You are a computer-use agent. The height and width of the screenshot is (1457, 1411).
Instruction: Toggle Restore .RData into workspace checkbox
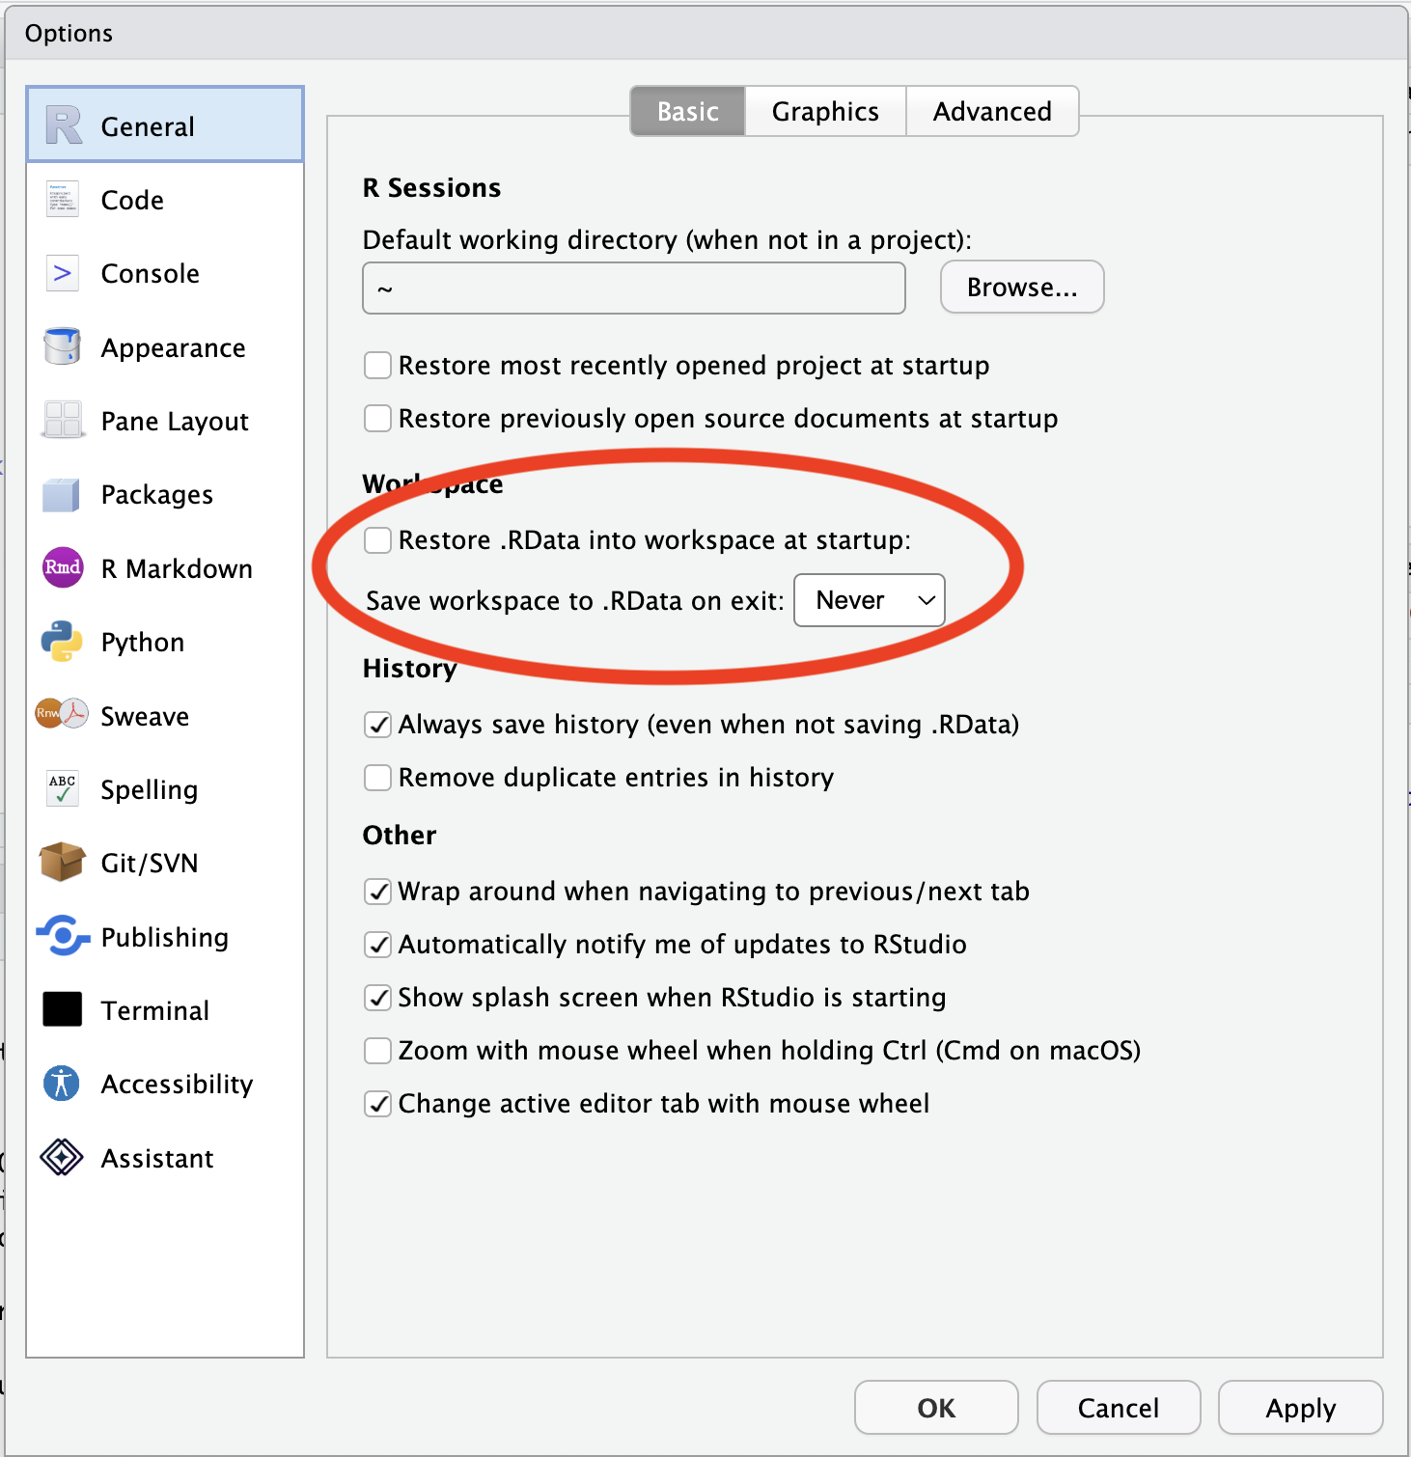[x=377, y=540]
